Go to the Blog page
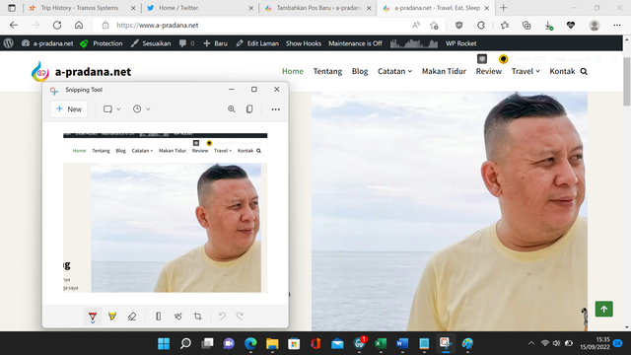631x355 pixels. [x=360, y=71]
